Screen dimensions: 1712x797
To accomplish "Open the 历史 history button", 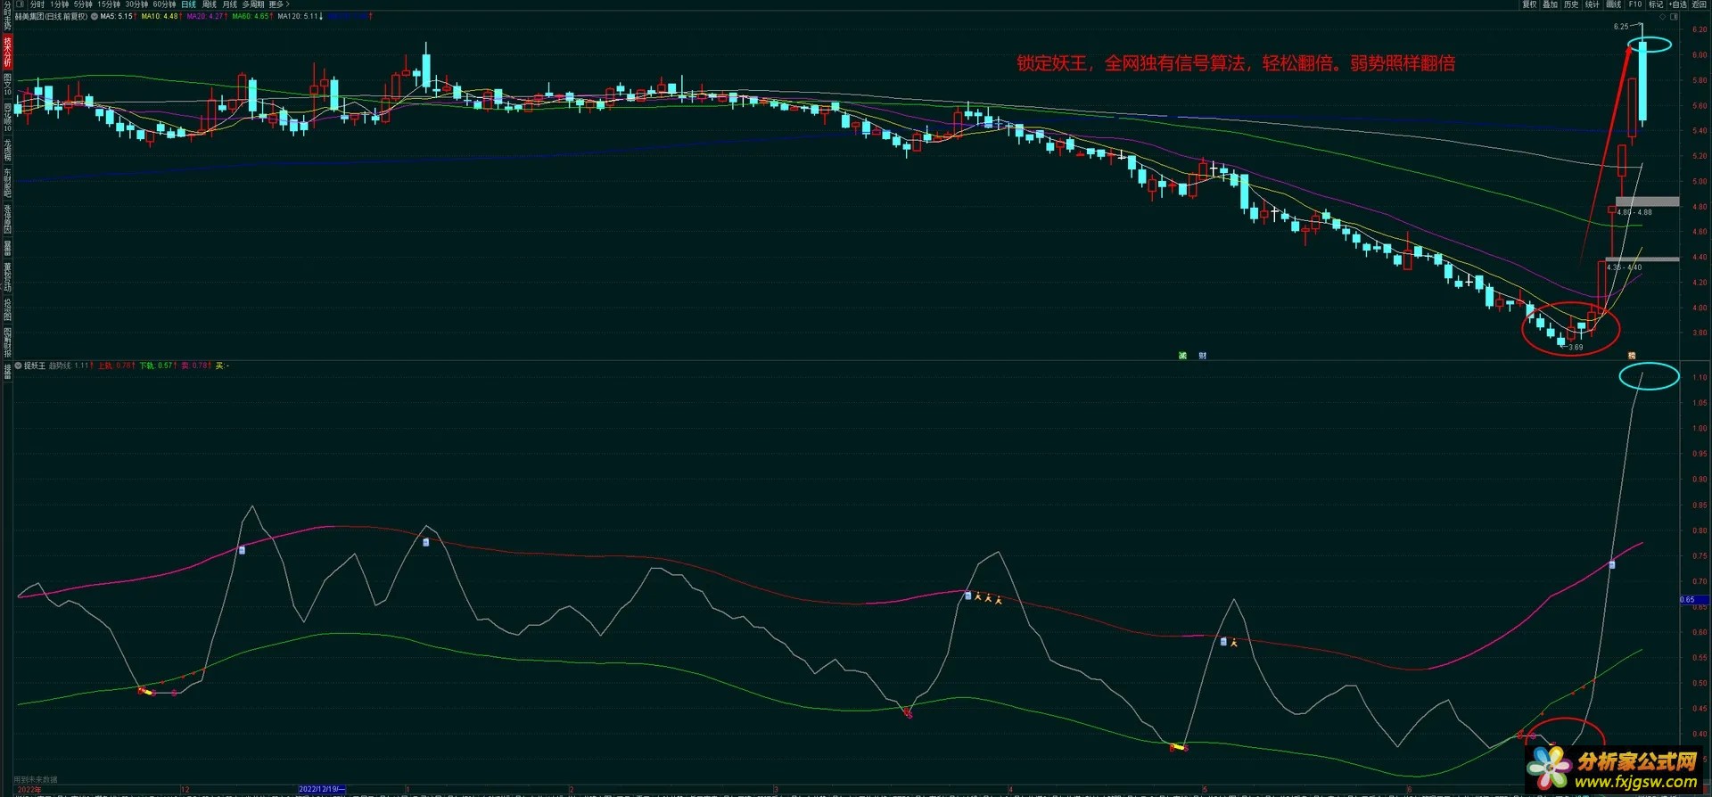I will tap(1571, 4).
